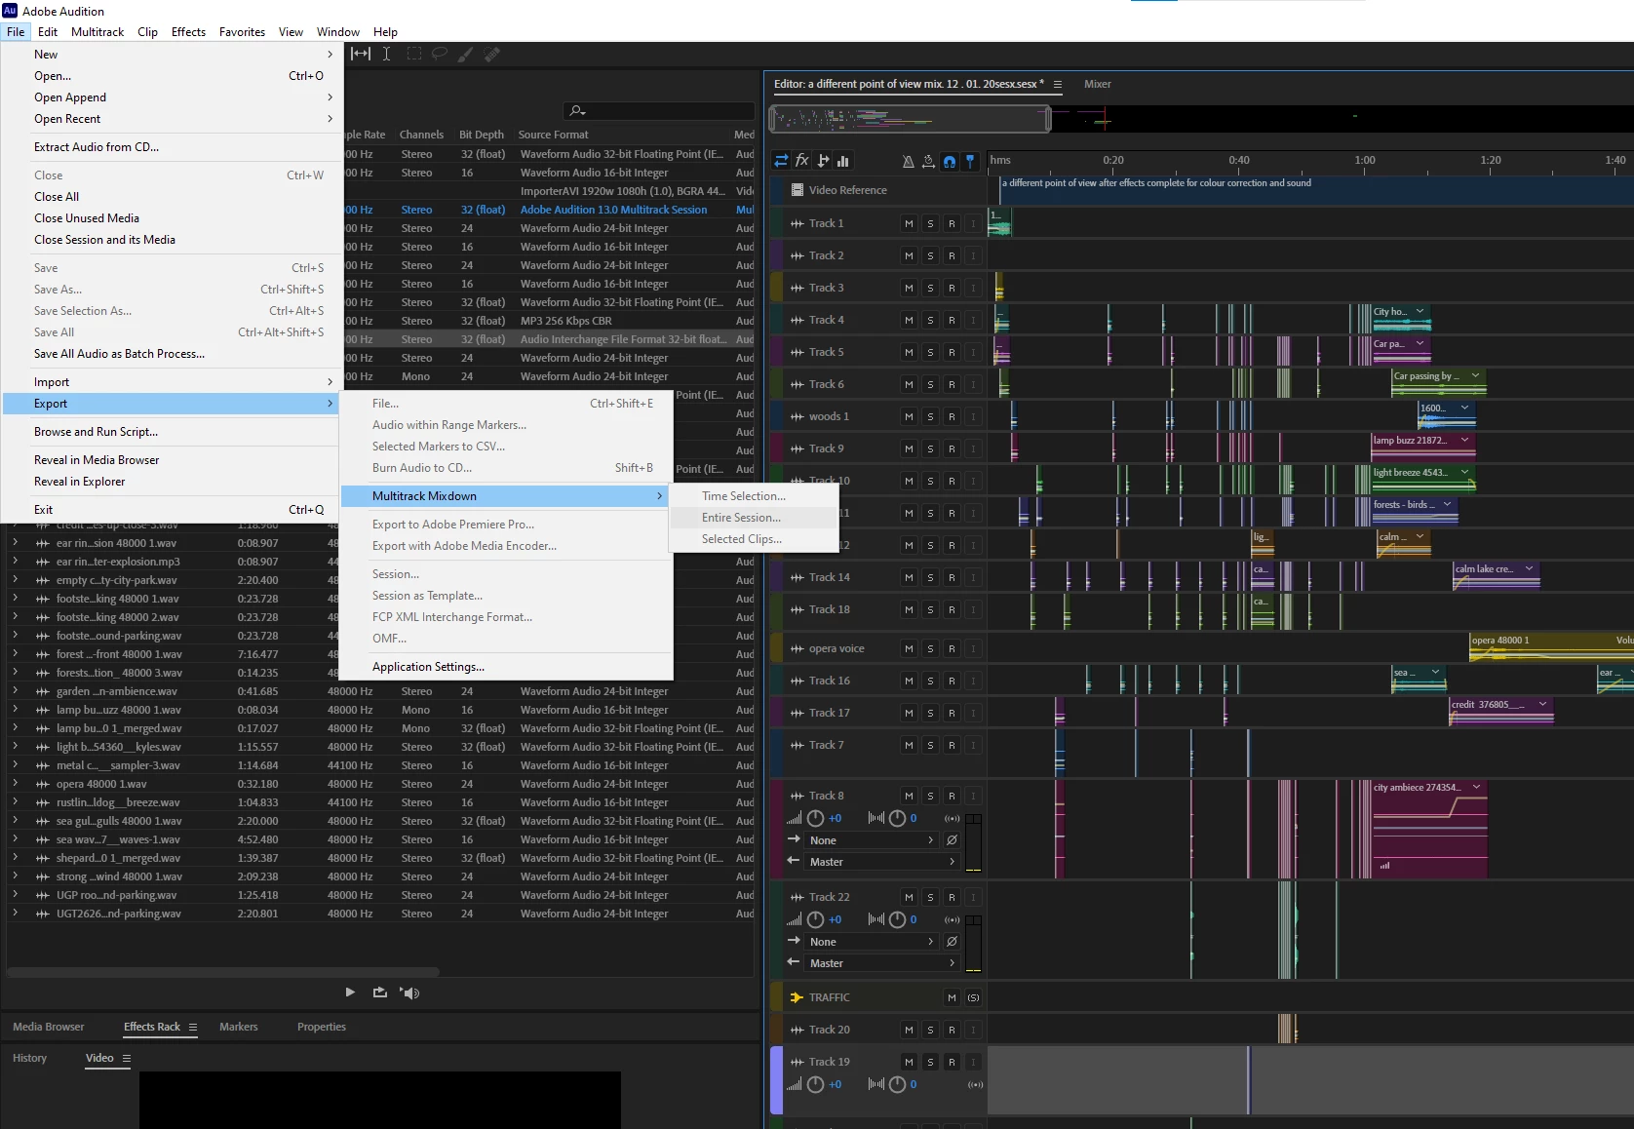Select the city ambiece clip on Track 8
The image size is (1634, 1129).
coord(1429,829)
